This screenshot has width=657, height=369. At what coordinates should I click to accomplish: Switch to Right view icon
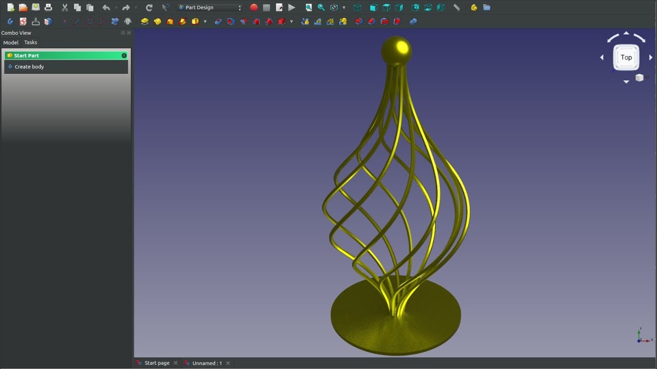pyautogui.click(x=399, y=8)
